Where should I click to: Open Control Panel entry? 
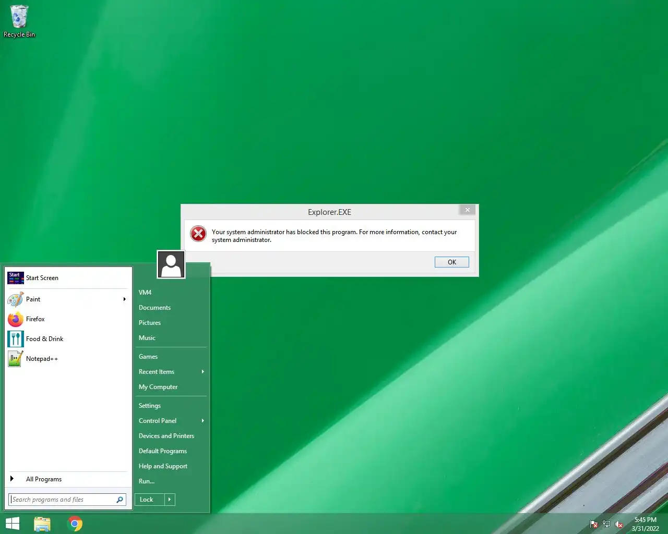(172, 421)
